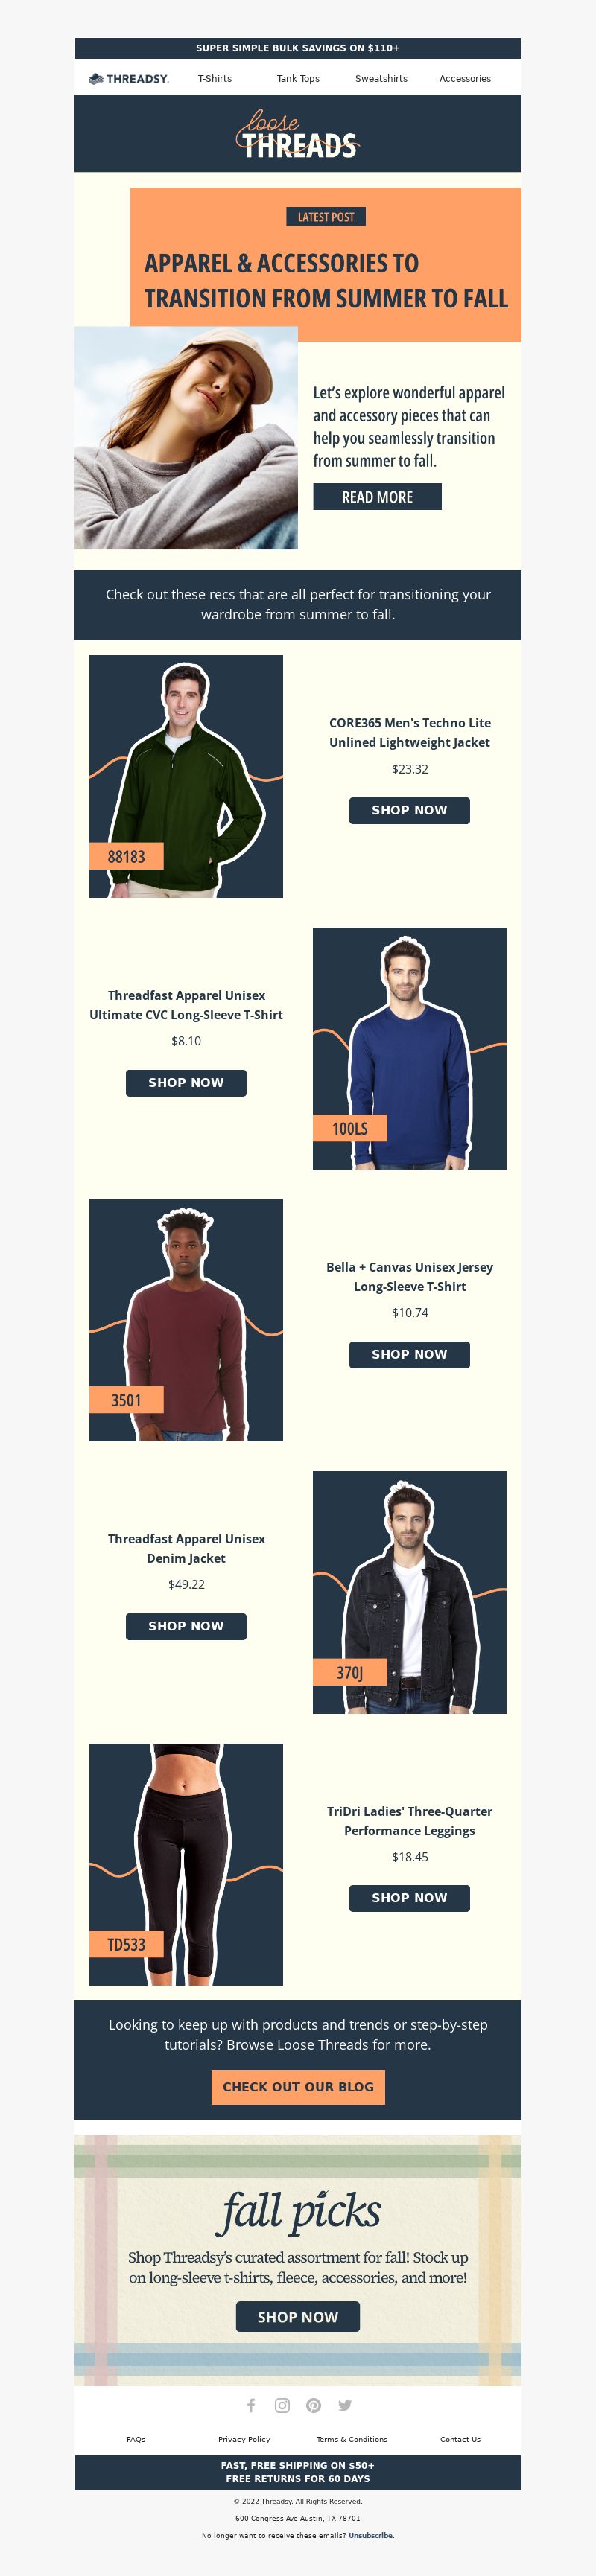Open the Sweatshirts navigation item
The image size is (596, 2576).
coord(381,78)
